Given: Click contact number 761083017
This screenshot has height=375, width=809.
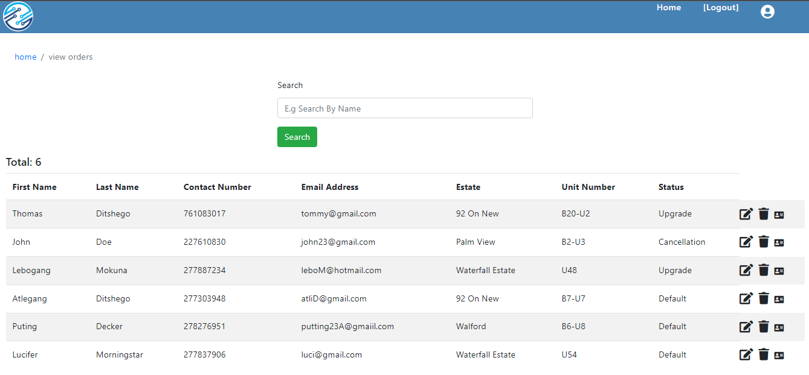Looking at the screenshot, I should click(x=205, y=213).
